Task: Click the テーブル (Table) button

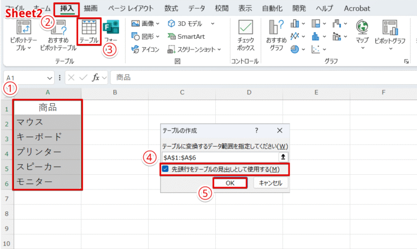Action: (89, 31)
